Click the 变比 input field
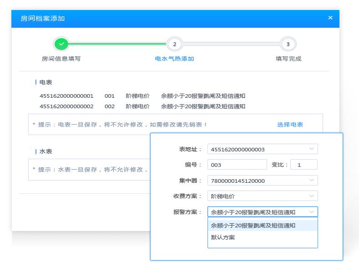Image resolution: width=359 pixels, height=271 pixels. click(303, 165)
